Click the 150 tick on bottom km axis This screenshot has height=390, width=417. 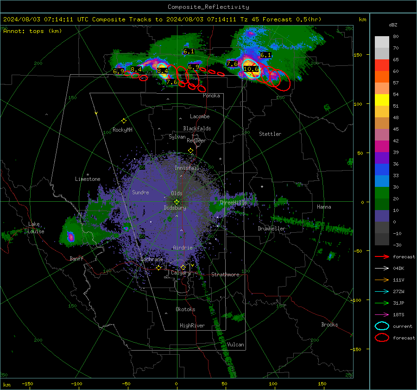pos(322,384)
